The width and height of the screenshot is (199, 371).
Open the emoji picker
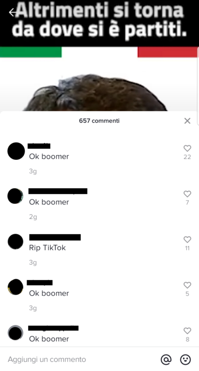pyautogui.click(x=185, y=359)
